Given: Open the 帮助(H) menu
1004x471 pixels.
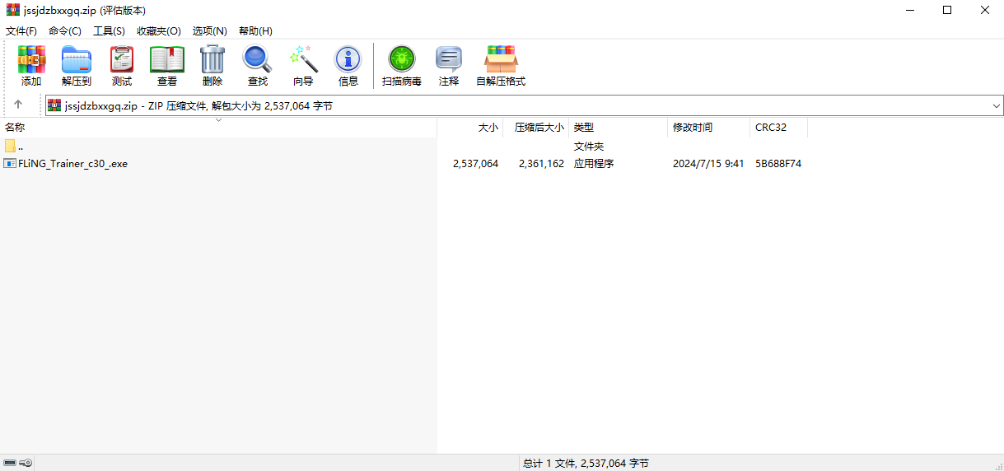Looking at the screenshot, I should 255,30.
